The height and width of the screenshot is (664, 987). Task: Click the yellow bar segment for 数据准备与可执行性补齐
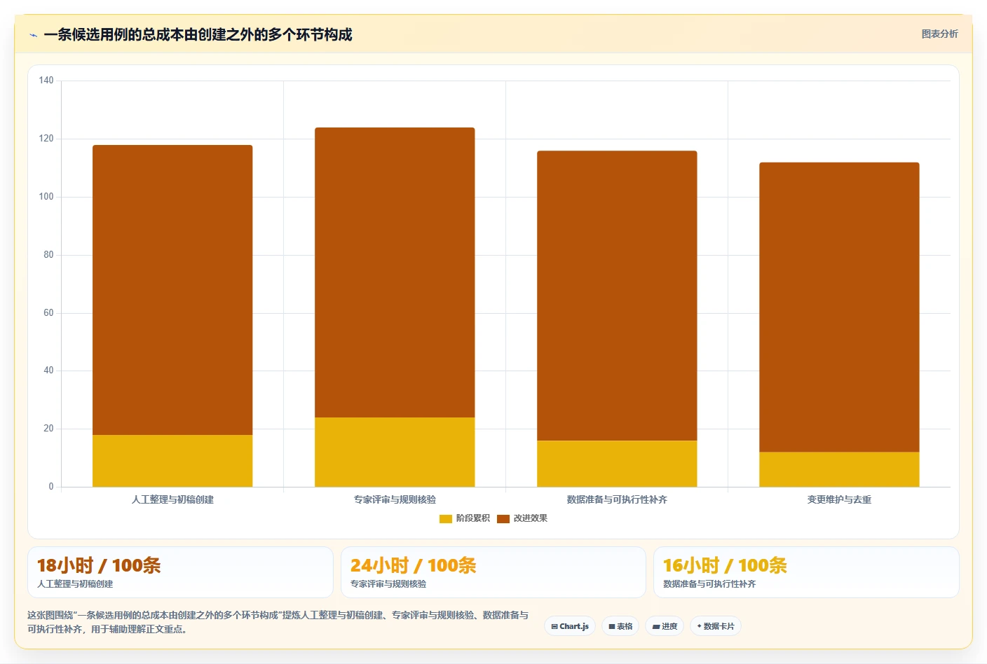pyautogui.click(x=617, y=464)
